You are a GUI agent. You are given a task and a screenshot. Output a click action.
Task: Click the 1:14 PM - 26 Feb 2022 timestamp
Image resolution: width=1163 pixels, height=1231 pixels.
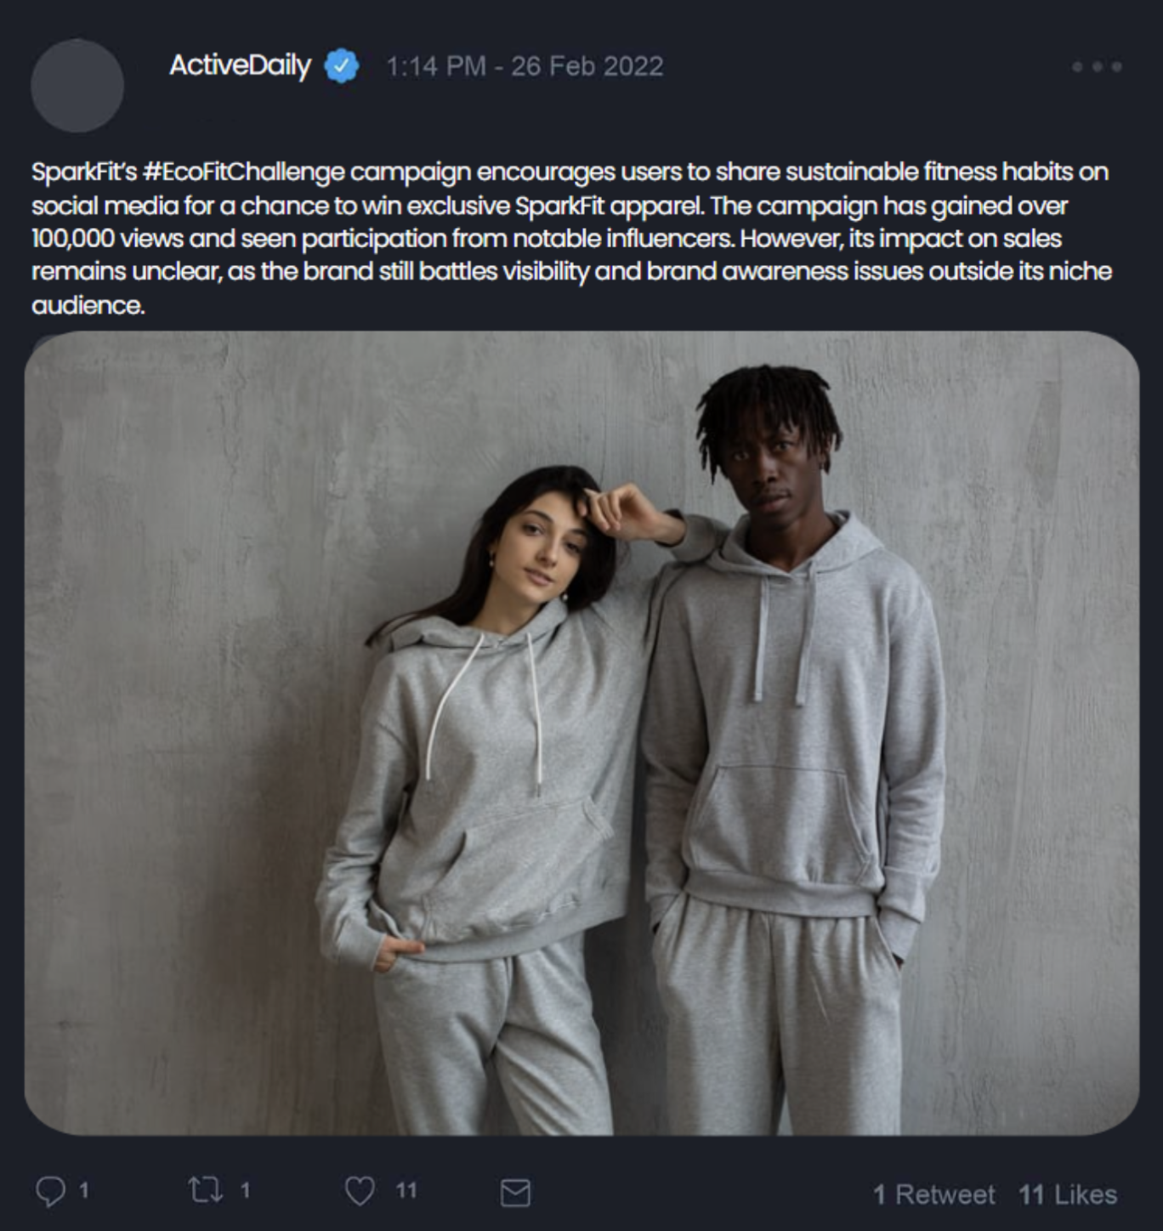(x=525, y=66)
